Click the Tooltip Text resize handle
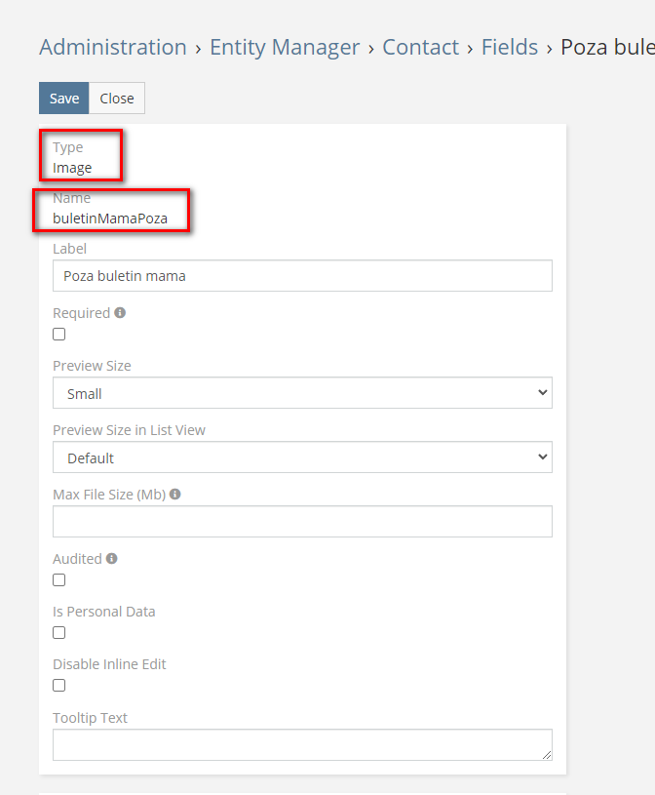Image resolution: width=655 pixels, height=795 pixels. click(x=547, y=755)
